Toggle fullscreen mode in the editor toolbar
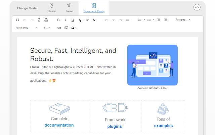This screenshot has width=215, height=135. click(x=17, y=20)
